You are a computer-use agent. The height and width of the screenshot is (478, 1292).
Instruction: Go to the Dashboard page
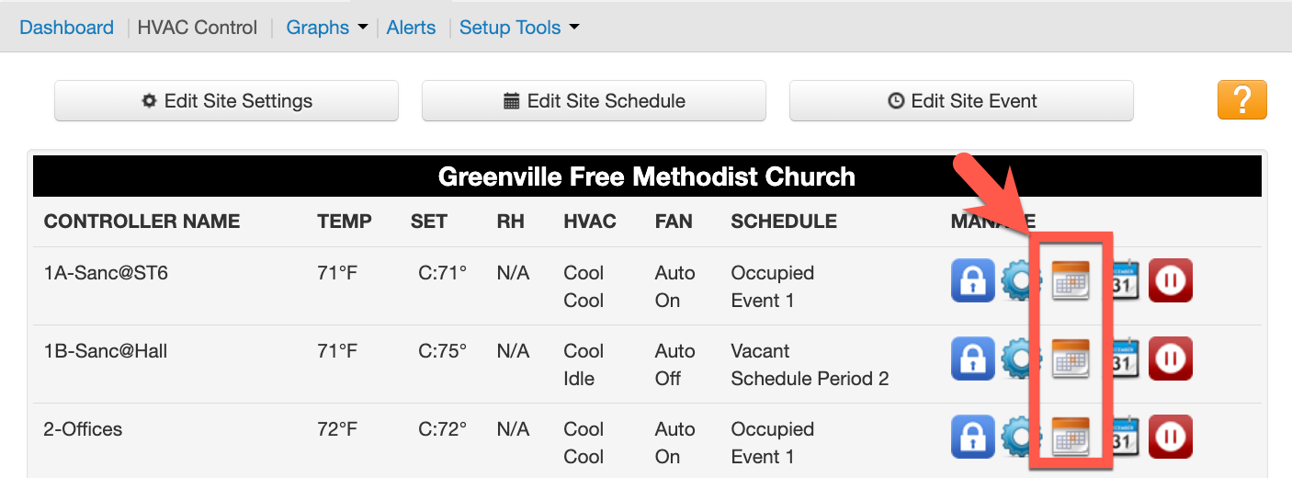pyautogui.click(x=66, y=28)
